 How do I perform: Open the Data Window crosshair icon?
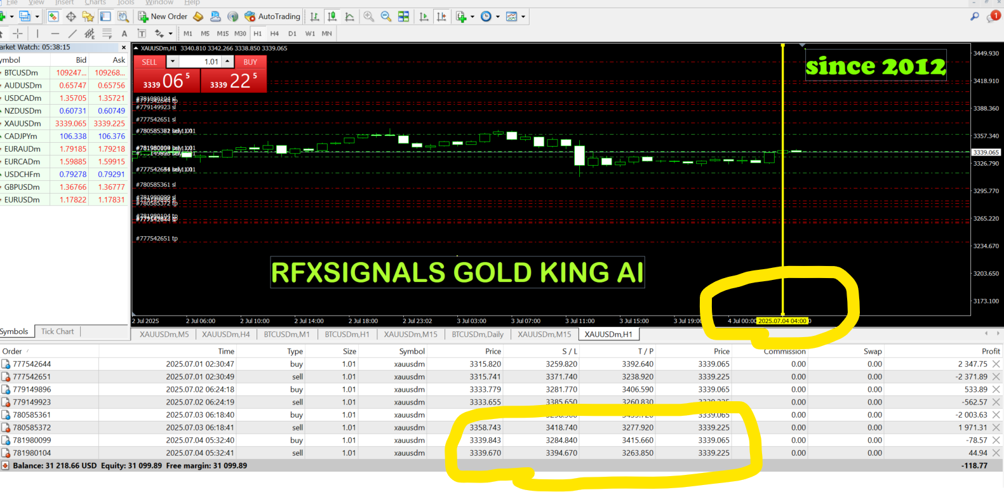(71, 17)
